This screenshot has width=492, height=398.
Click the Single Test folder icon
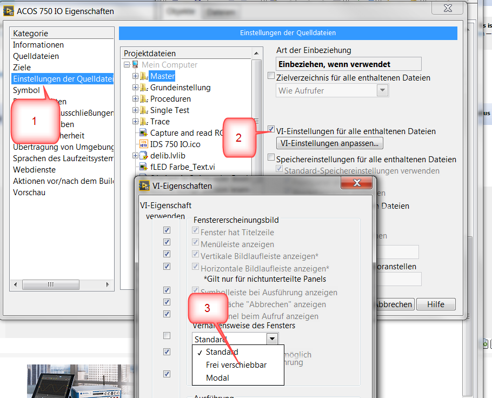coord(144,110)
